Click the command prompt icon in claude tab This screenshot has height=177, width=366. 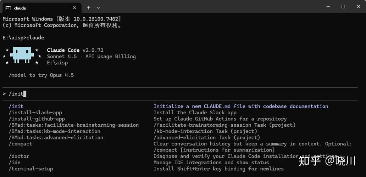tap(8, 8)
